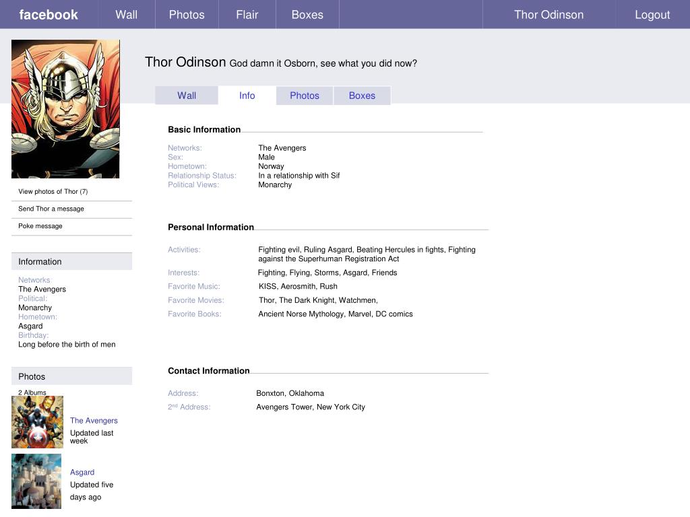The image size is (690, 517).
Task: Click the Contact Information section heading
Action: pyautogui.click(x=209, y=371)
